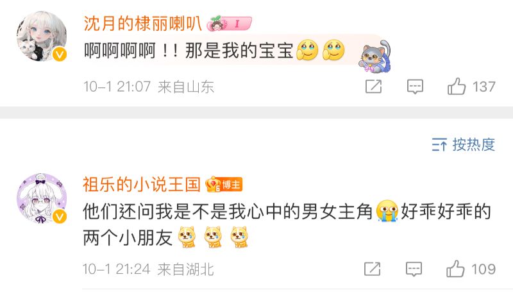Reply to 沈月的棣丽喇叭's comment

(x=415, y=87)
